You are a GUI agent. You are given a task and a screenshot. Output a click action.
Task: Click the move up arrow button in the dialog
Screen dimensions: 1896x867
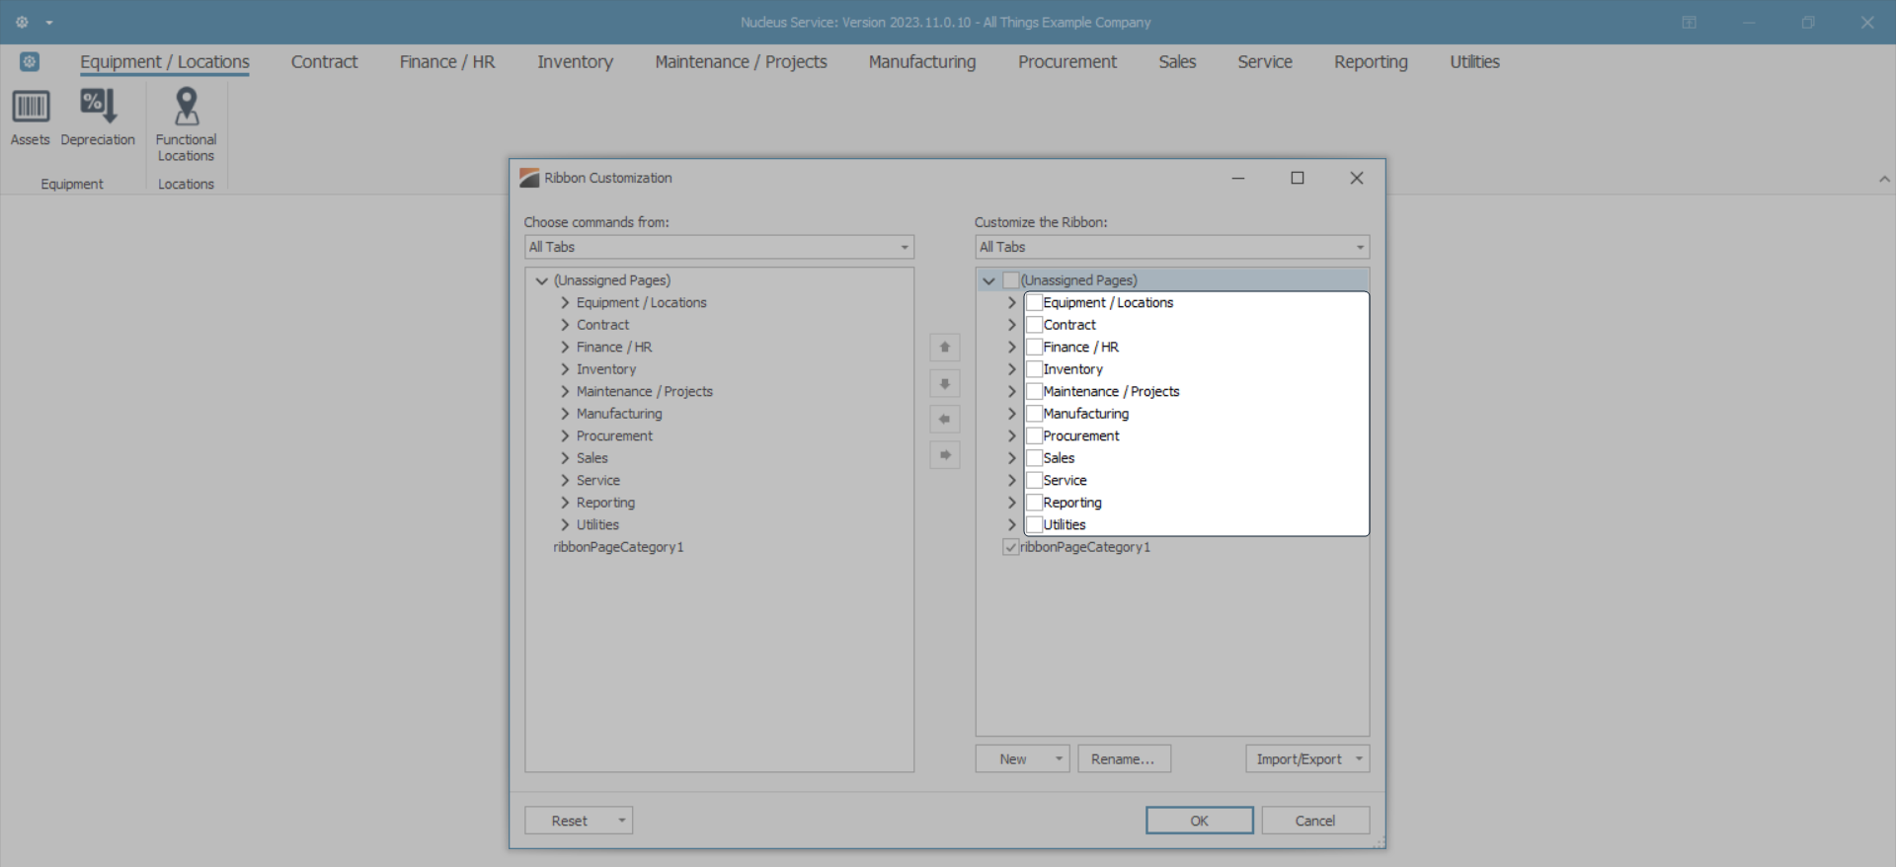[945, 348]
